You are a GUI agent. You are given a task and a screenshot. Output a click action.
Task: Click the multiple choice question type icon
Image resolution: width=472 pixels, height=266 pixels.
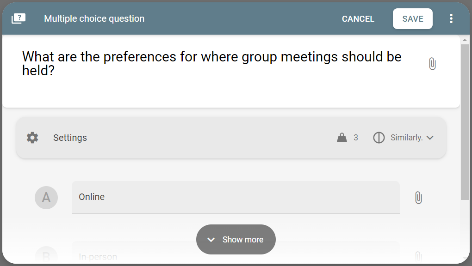tap(19, 18)
